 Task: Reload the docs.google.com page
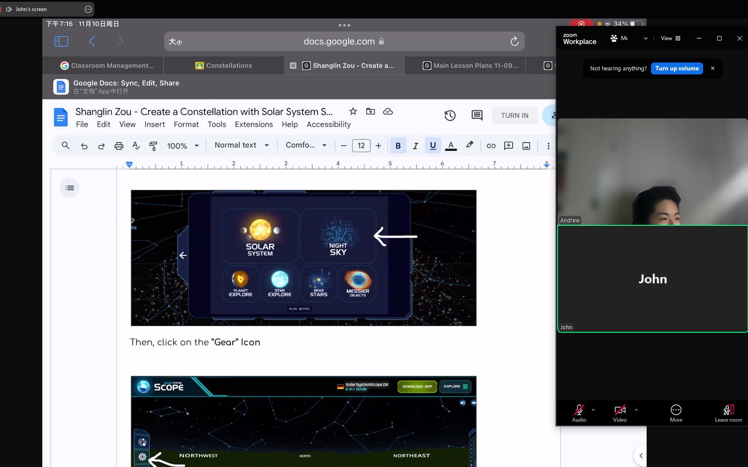pyautogui.click(x=514, y=41)
